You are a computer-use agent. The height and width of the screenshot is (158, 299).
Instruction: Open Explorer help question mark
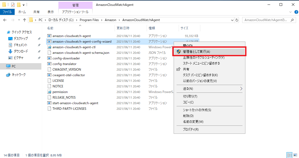tap(296, 12)
